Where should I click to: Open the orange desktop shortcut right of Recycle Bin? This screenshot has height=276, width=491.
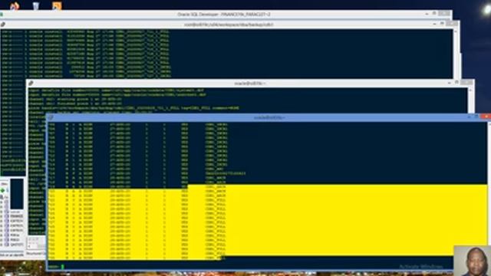tap(57, 5)
